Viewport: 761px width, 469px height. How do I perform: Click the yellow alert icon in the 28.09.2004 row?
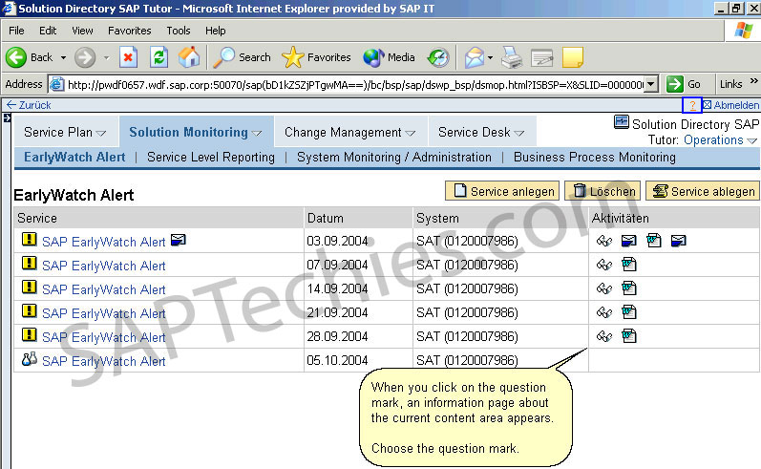click(29, 334)
